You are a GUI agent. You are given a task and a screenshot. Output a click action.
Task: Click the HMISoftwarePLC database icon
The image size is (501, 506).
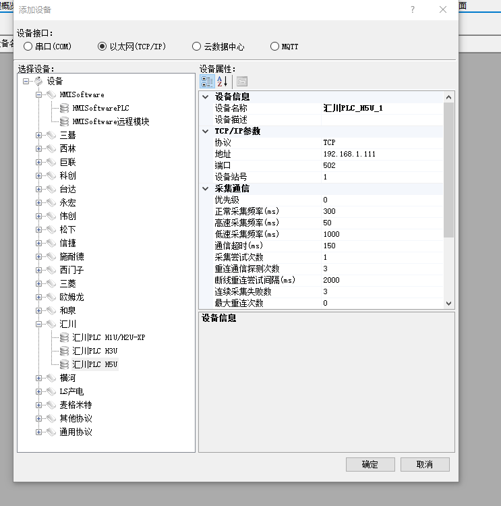(65, 108)
